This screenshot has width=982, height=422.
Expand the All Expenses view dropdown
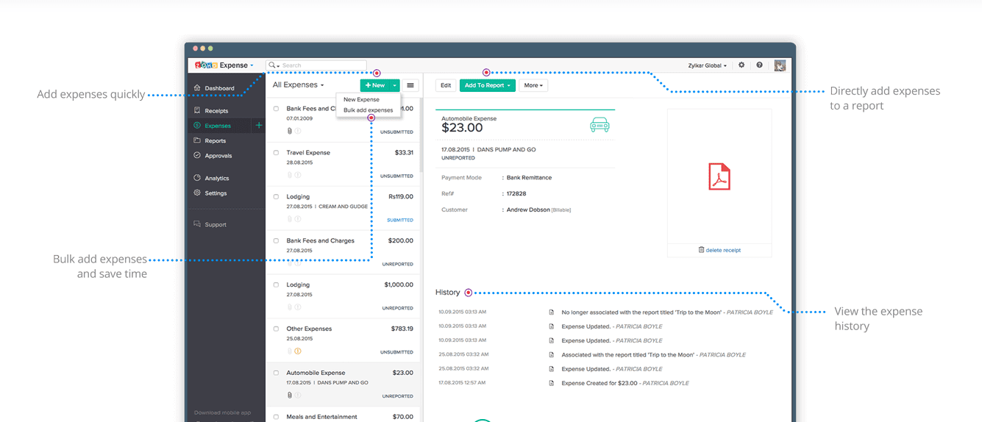(x=298, y=85)
